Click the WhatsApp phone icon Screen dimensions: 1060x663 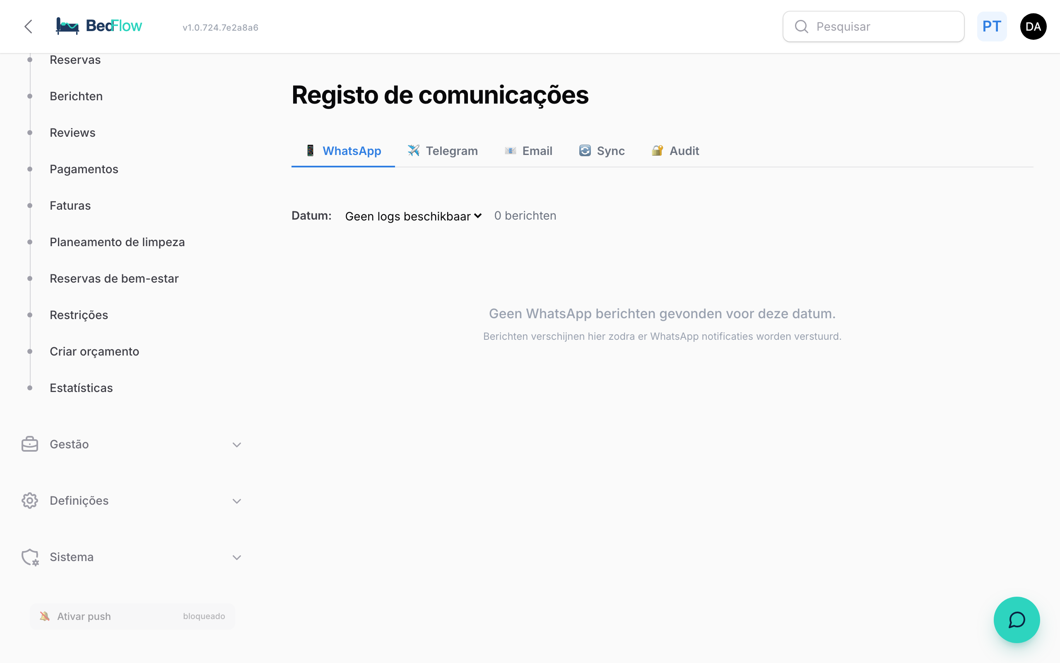click(310, 150)
